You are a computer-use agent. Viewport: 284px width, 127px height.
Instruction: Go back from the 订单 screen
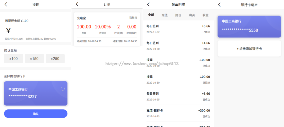pyautogui.click(x=77, y=4)
